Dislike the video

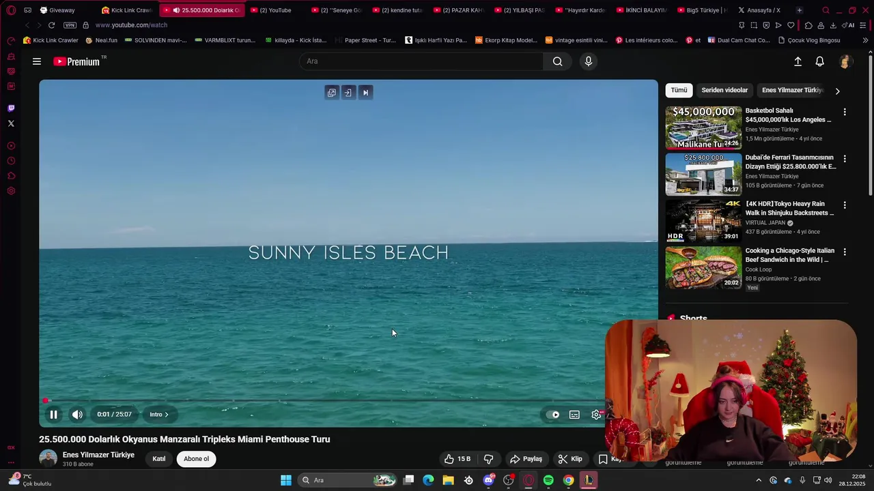tap(489, 459)
